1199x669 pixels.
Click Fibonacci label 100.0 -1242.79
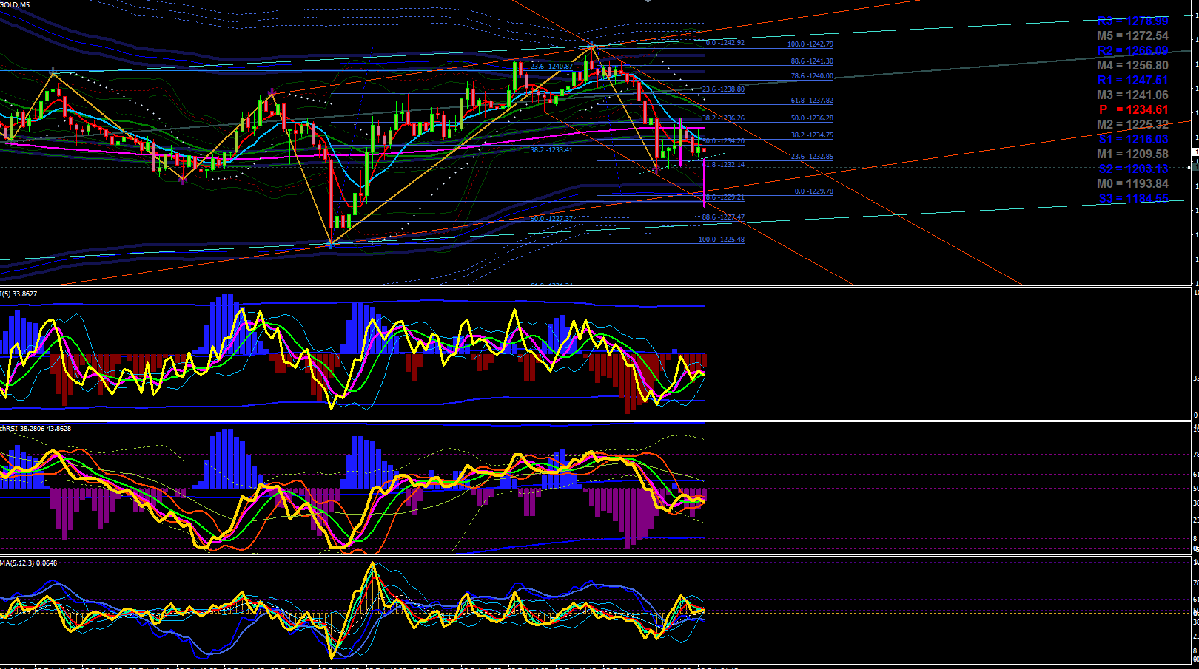point(810,44)
